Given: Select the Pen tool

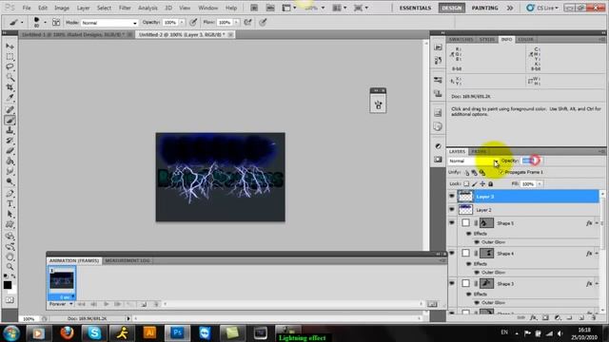Looking at the screenshot, I should (10, 194).
